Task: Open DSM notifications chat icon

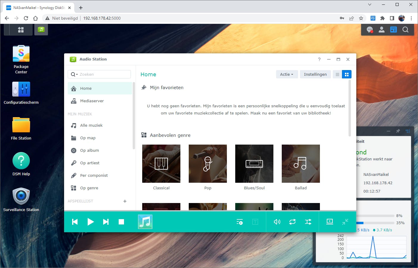Action: pyautogui.click(x=370, y=30)
